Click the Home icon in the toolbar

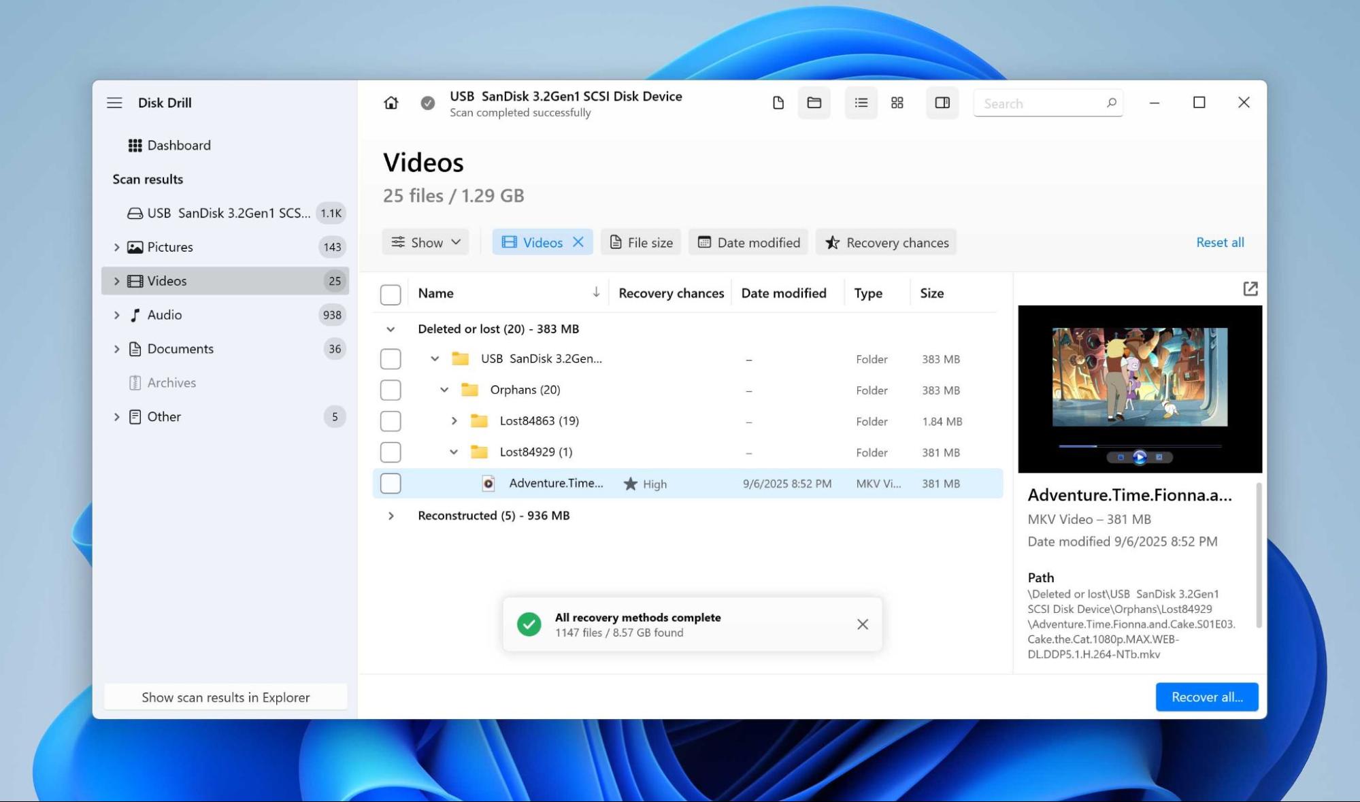(x=391, y=103)
